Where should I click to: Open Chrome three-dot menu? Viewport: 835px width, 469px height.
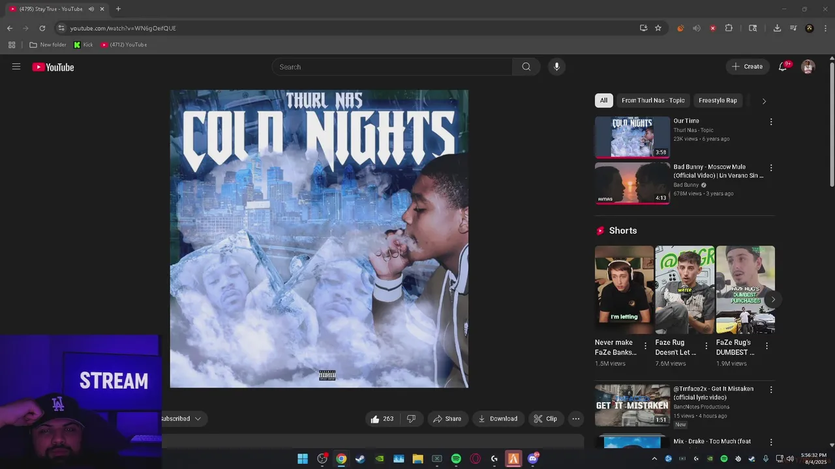click(825, 28)
